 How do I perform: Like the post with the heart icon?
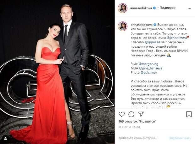click(122, 114)
